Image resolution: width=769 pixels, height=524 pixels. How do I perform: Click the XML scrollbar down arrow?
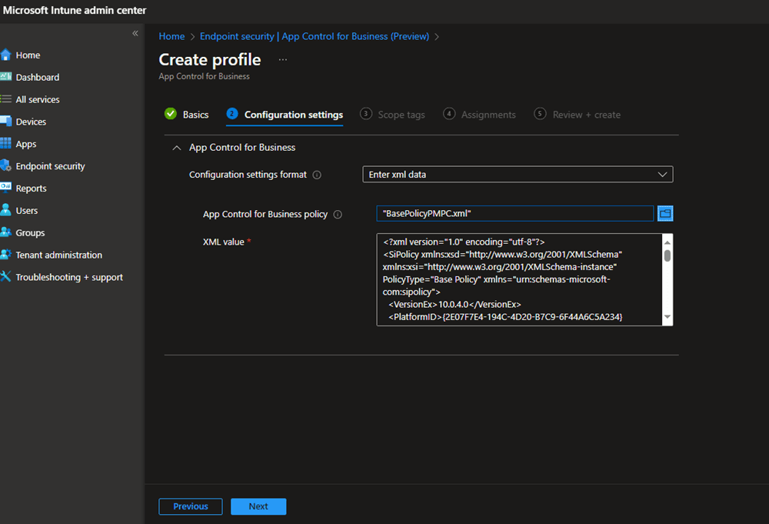(667, 317)
